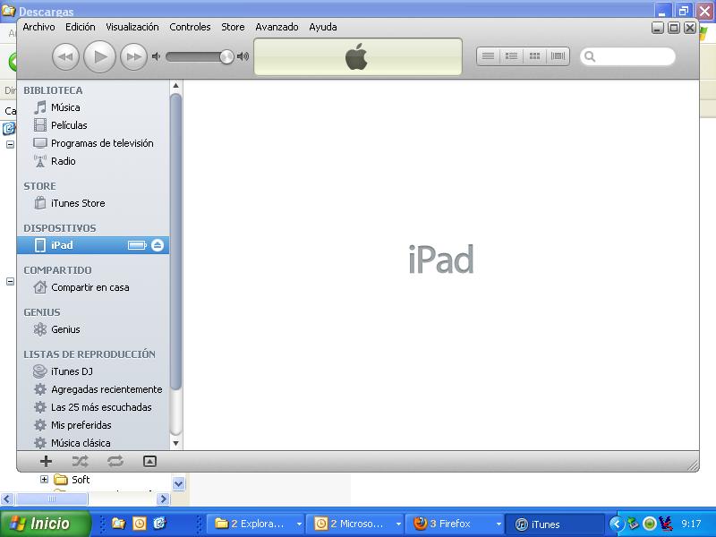Open the iTunes Store
Image resolution: width=716 pixels, height=537 pixels.
[93, 203]
